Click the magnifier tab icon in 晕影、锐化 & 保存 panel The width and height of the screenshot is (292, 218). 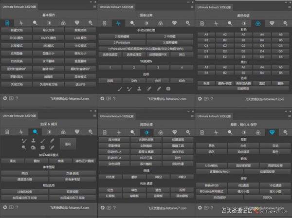pyautogui.click(x=229, y=132)
